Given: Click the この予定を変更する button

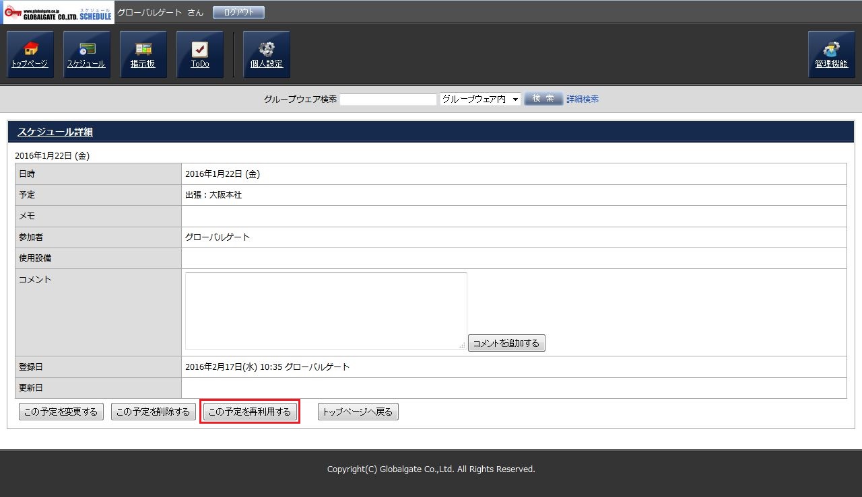Looking at the screenshot, I should click(x=61, y=412).
